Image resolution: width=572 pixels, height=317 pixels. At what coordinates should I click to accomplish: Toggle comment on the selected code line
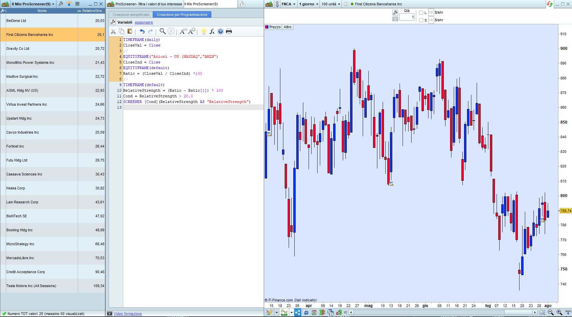(x=171, y=31)
